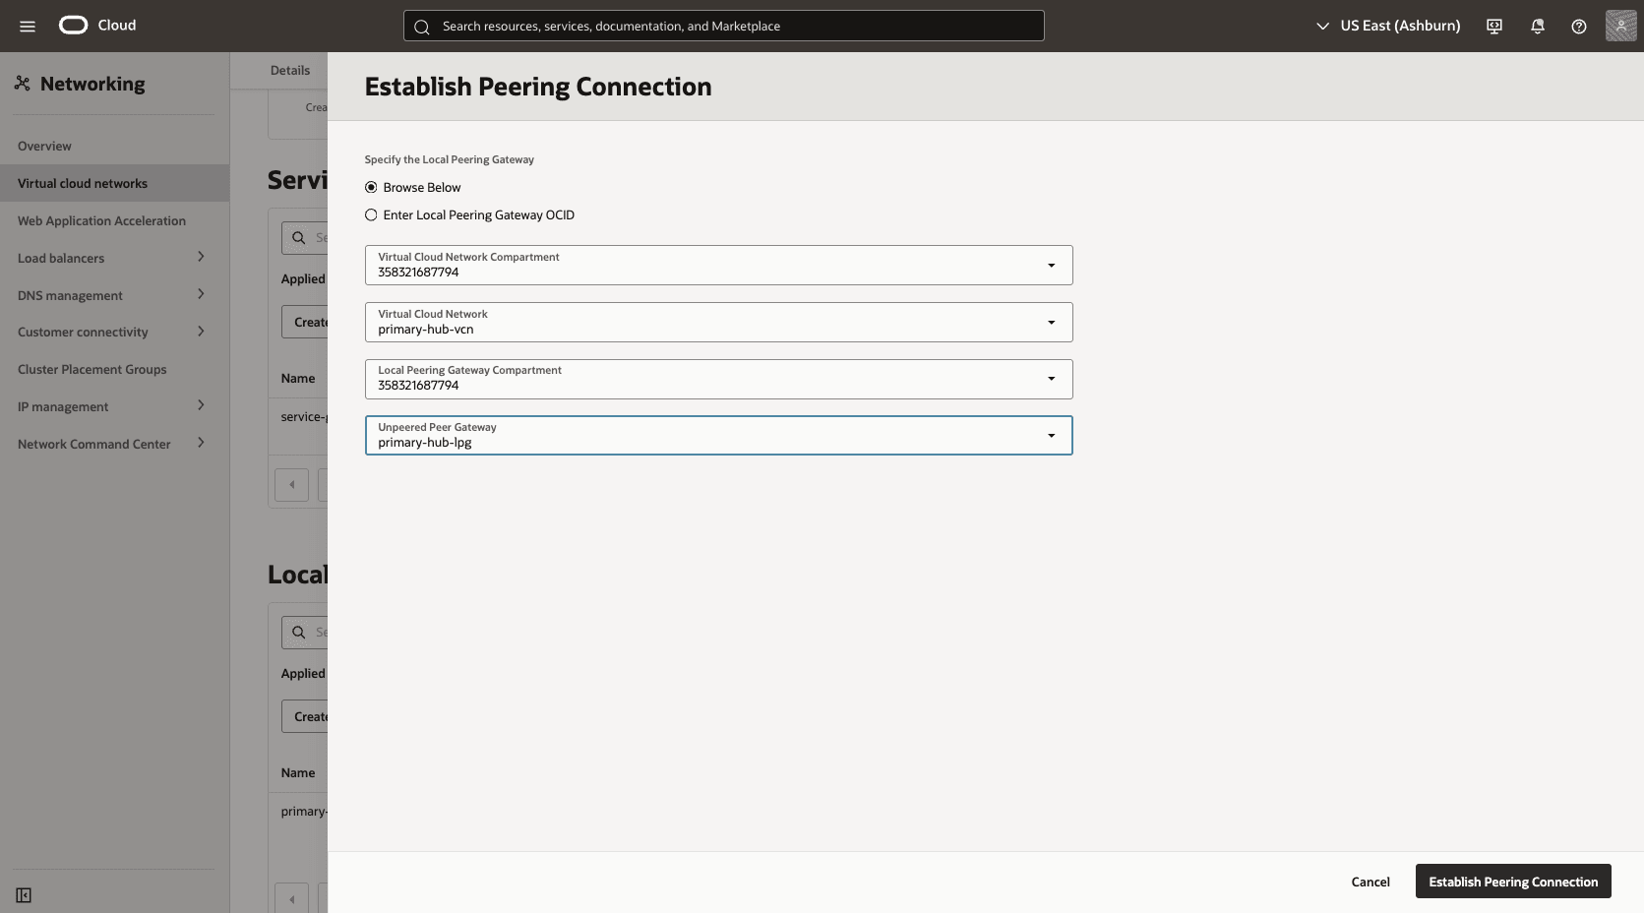
Task: Collapse the sidebar with the bottom-left icon
Action: click(24, 895)
